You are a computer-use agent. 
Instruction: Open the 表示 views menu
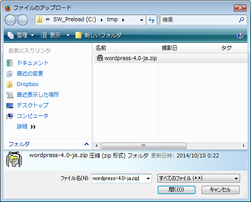point(51,35)
